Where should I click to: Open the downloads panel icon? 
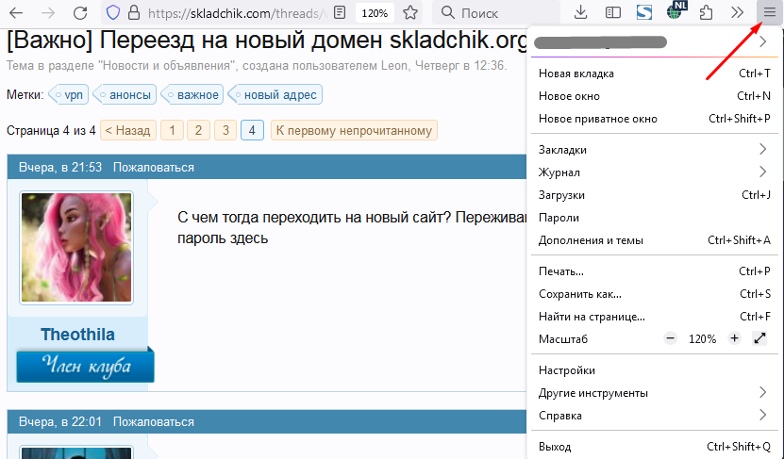click(x=581, y=13)
